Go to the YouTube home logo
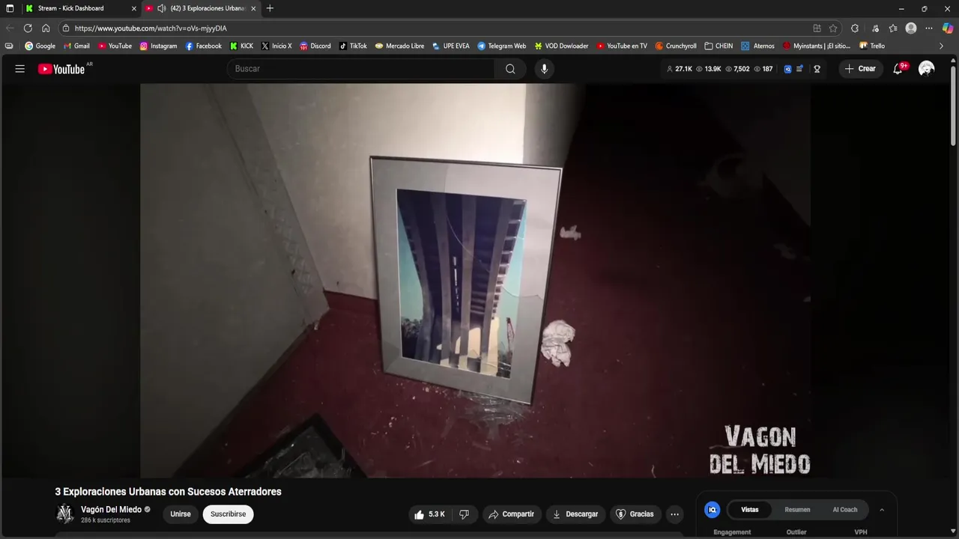 click(x=61, y=69)
